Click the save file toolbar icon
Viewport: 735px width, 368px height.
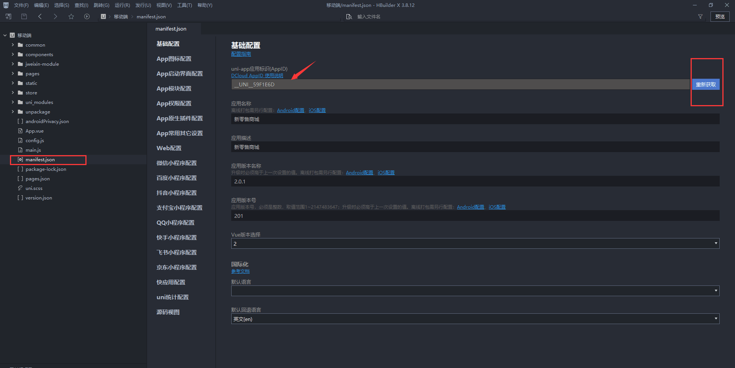pyautogui.click(x=24, y=16)
